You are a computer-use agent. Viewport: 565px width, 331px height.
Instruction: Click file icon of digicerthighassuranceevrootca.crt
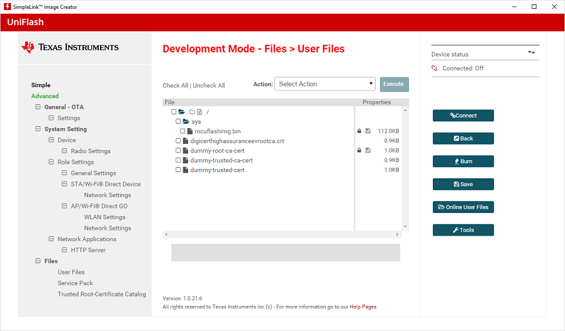coord(186,141)
